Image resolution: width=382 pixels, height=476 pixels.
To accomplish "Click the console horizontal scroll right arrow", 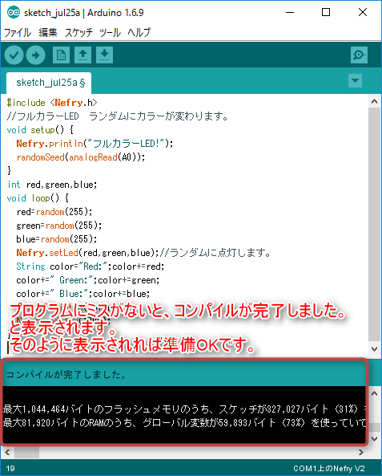I will tap(361, 453).
